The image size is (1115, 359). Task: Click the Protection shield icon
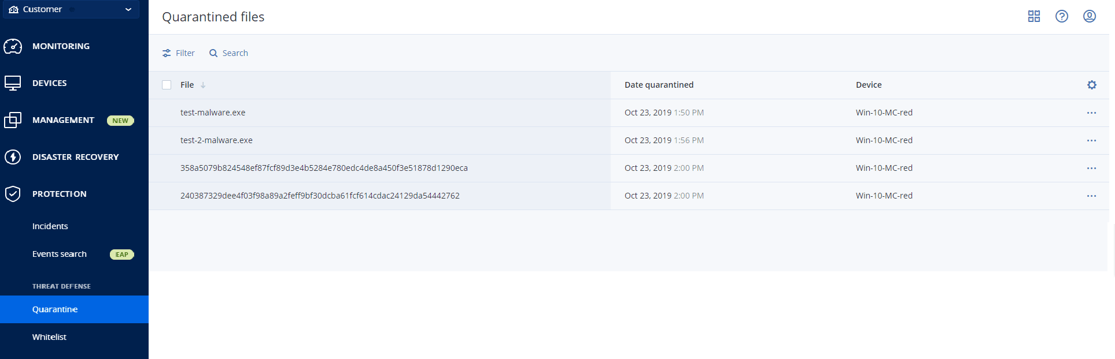coord(13,194)
